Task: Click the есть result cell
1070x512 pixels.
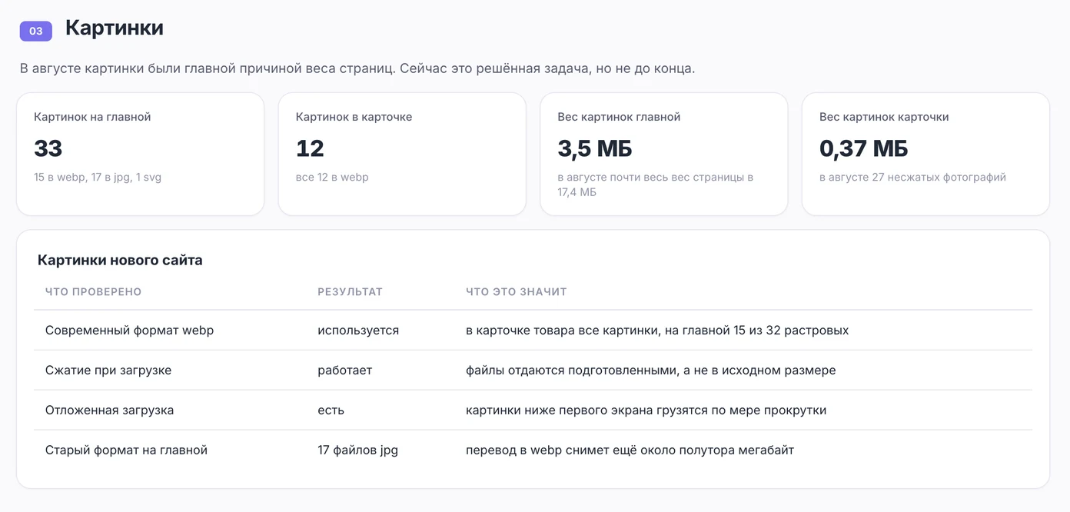Action: point(331,410)
